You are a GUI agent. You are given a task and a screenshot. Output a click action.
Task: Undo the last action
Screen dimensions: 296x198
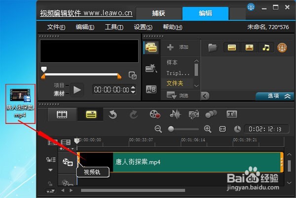click(x=112, y=115)
